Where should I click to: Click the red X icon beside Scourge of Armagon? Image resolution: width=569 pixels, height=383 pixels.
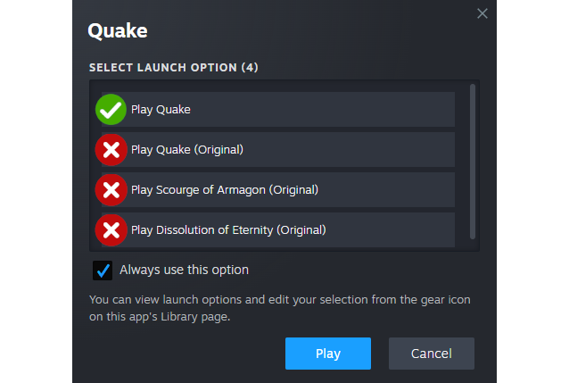pyautogui.click(x=111, y=190)
